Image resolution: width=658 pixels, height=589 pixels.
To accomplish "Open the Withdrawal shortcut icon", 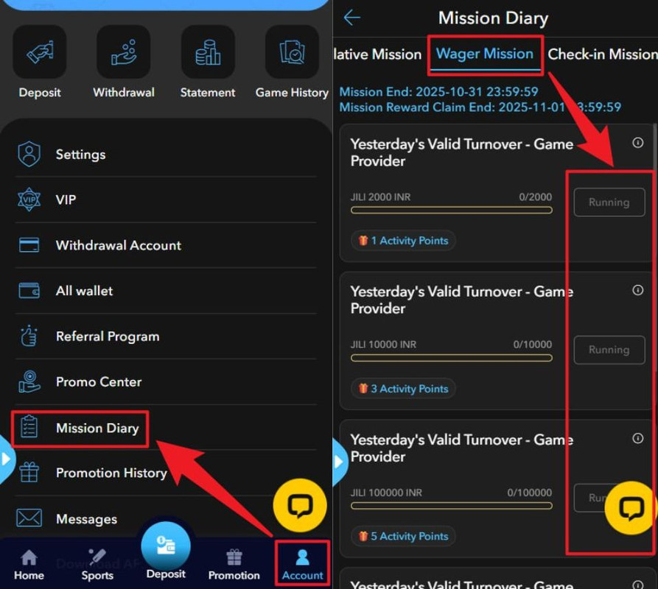I will click(x=124, y=53).
